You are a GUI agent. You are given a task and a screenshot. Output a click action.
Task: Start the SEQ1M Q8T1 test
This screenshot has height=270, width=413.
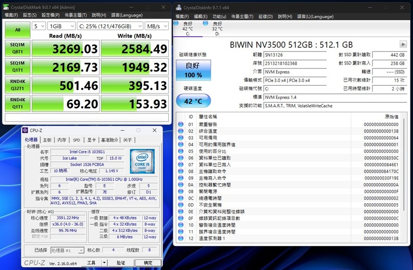17,48
